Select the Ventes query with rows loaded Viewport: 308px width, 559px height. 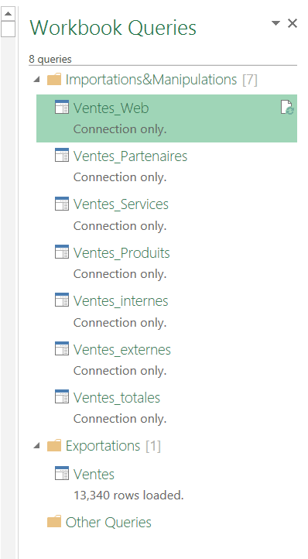[x=166, y=484]
